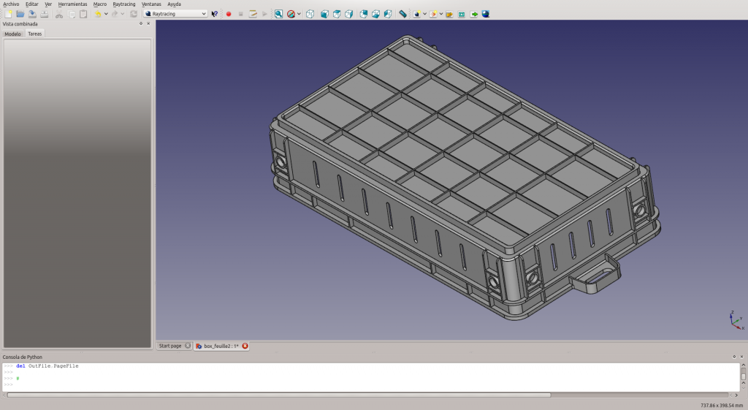Click inside the Python console input area
This screenshot has height=410, width=748.
pos(370,376)
